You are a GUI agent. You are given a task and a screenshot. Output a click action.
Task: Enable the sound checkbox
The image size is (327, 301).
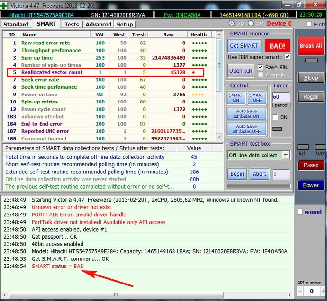click(300, 212)
